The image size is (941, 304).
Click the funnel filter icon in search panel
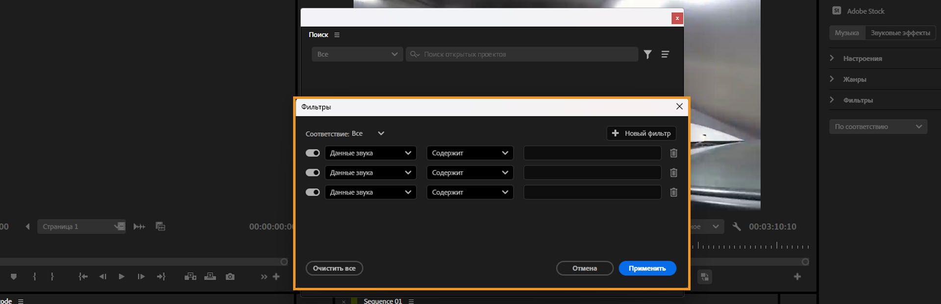tap(648, 54)
